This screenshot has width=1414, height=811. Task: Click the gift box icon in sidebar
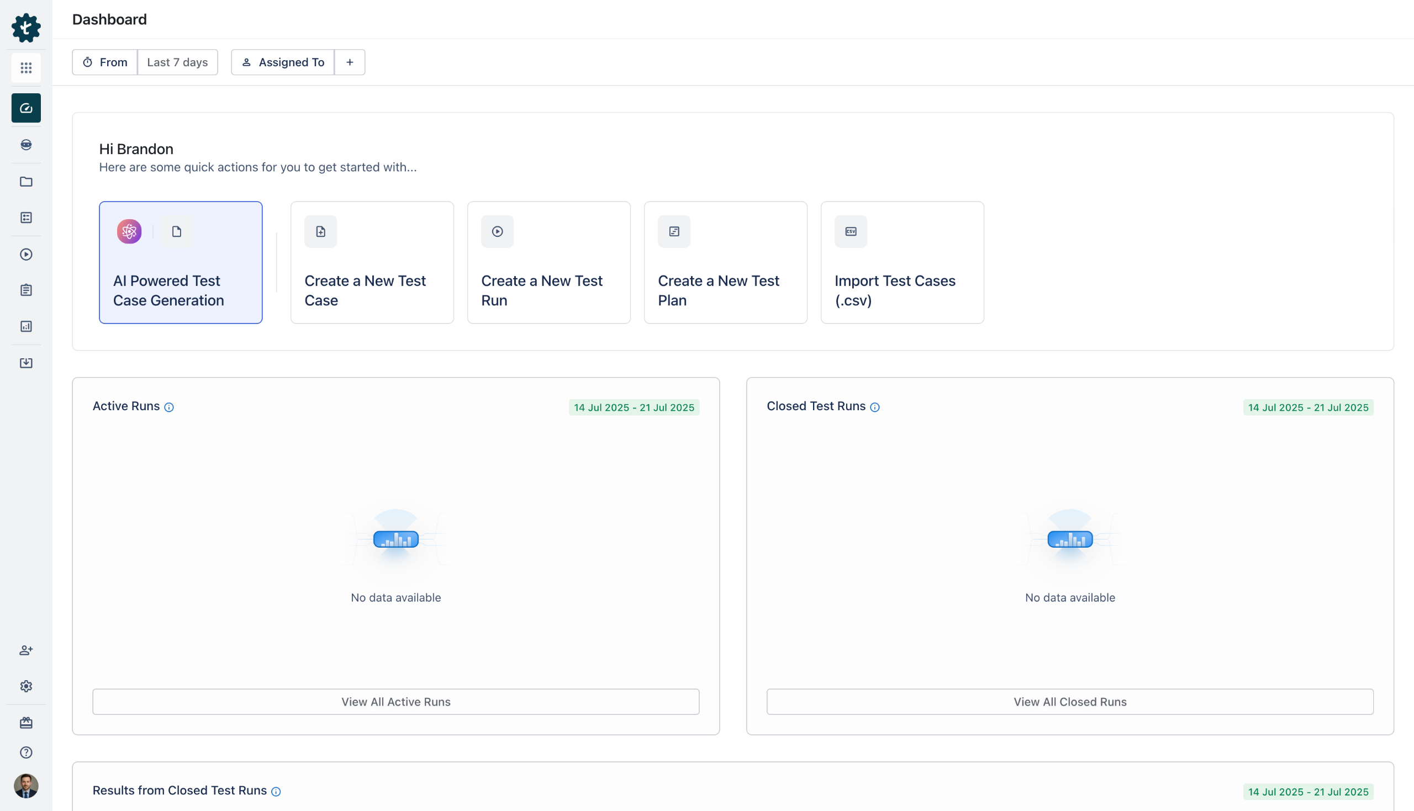point(26,723)
